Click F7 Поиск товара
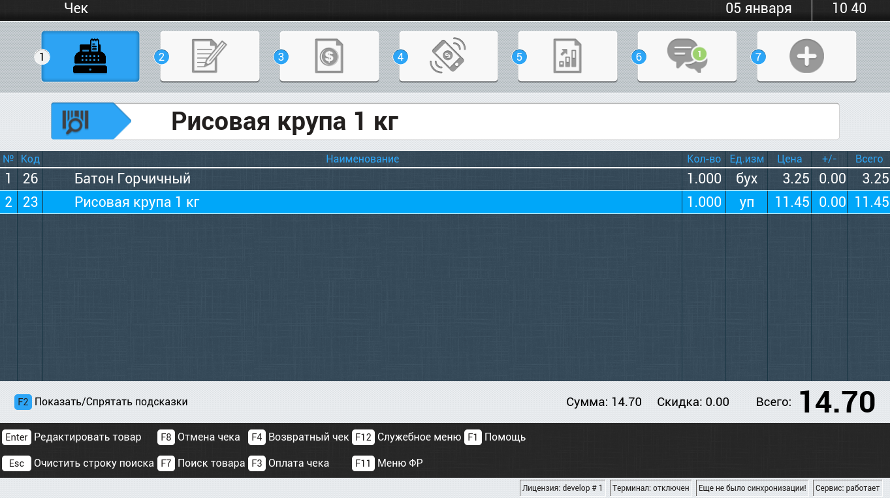Screen dimensions: 890x498 coord(201,463)
